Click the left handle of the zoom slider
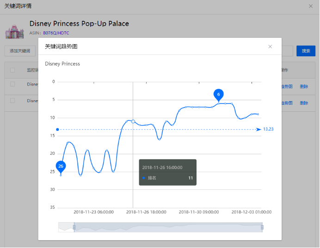The height and width of the screenshot is (248, 320). 74,227
